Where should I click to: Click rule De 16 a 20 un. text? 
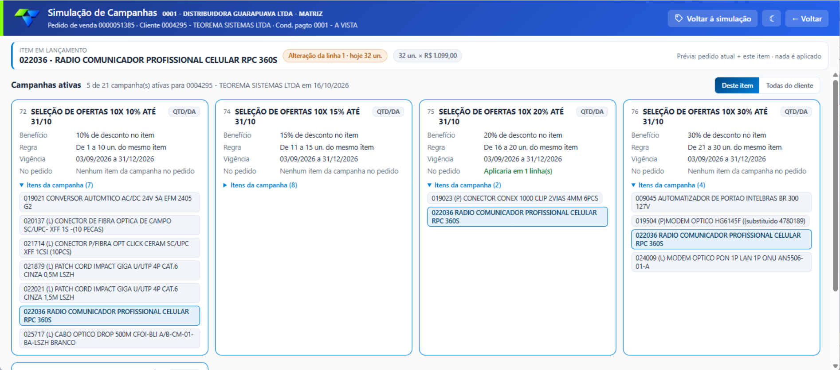point(531,147)
